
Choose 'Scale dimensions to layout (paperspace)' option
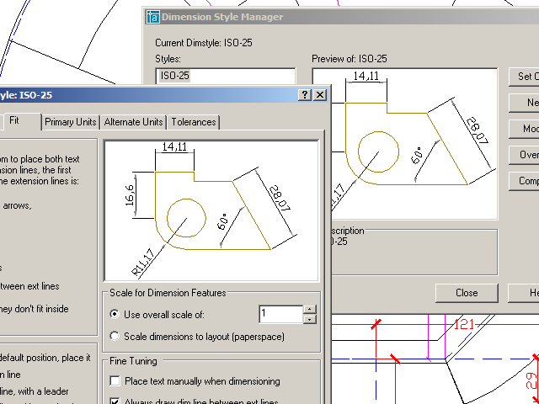115,337
